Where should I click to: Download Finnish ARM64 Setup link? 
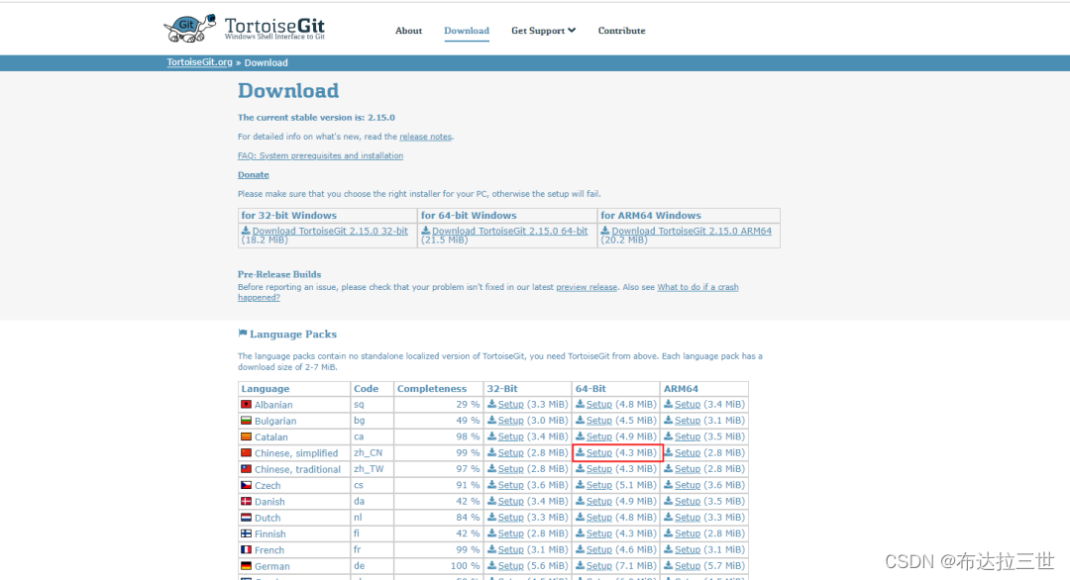click(x=688, y=533)
